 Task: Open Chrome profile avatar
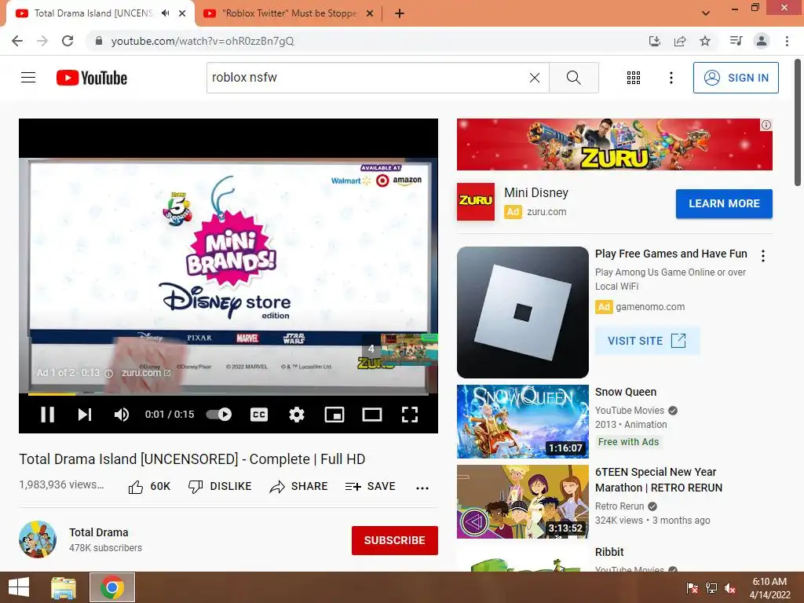pyautogui.click(x=762, y=41)
